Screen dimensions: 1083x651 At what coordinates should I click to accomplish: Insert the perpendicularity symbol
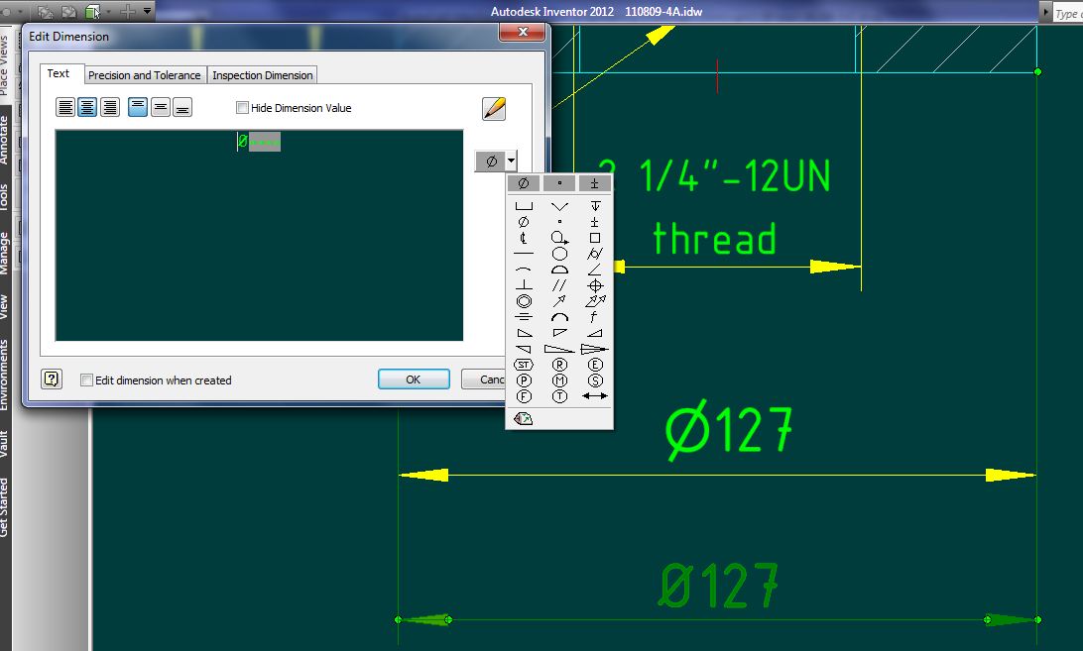(524, 284)
